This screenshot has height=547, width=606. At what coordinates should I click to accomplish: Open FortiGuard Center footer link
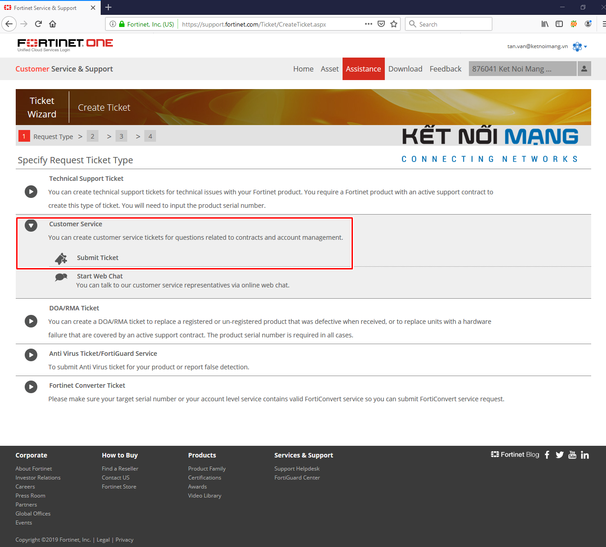click(x=297, y=478)
